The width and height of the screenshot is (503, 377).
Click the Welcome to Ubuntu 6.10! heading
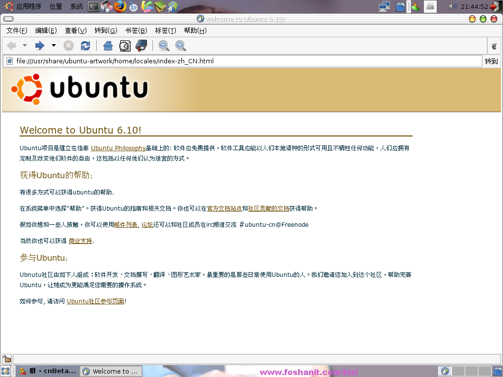[81, 130]
